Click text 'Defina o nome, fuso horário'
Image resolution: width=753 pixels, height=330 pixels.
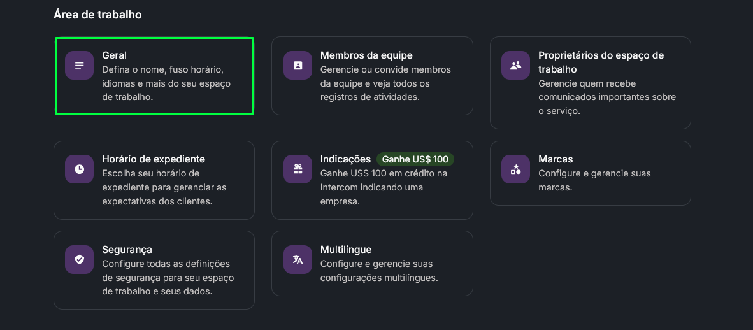pos(163,69)
